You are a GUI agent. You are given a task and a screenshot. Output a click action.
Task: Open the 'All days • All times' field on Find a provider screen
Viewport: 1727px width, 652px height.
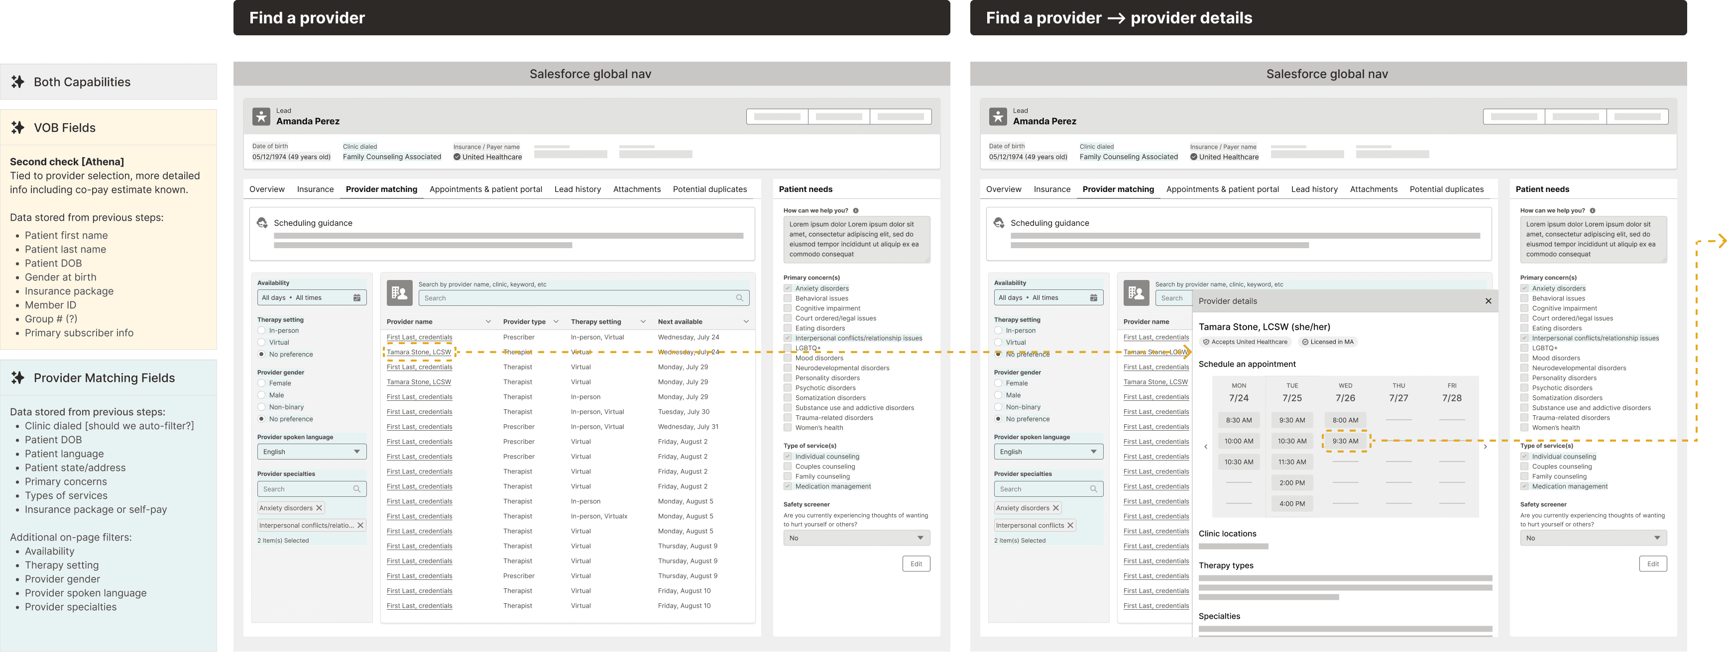(x=312, y=298)
